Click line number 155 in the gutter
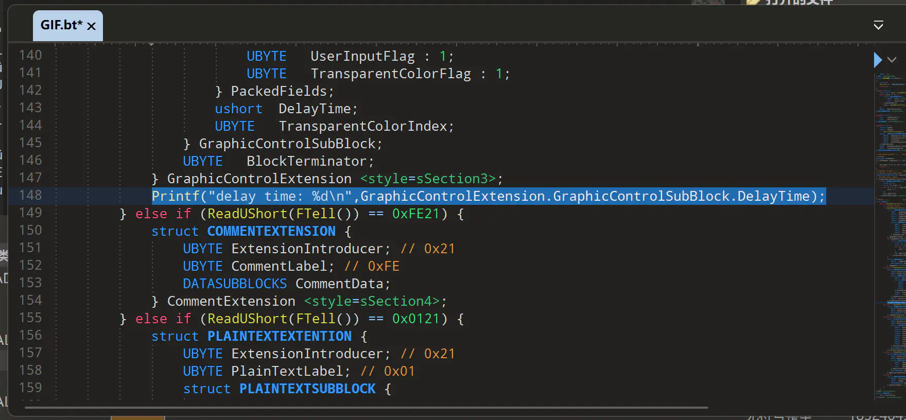 point(30,318)
